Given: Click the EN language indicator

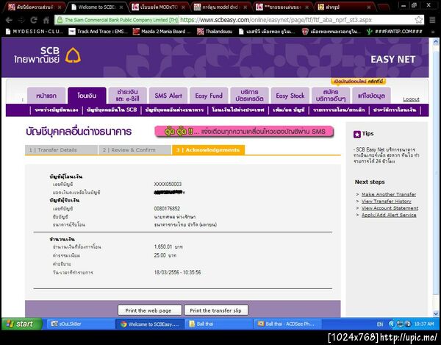Looking at the screenshot, I should [380, 324].
